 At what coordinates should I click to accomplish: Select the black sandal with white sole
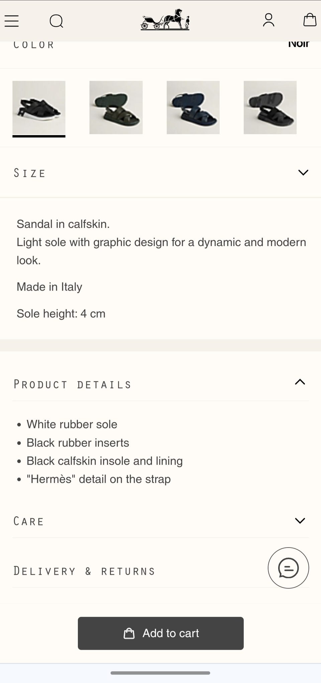coord(39,107)
